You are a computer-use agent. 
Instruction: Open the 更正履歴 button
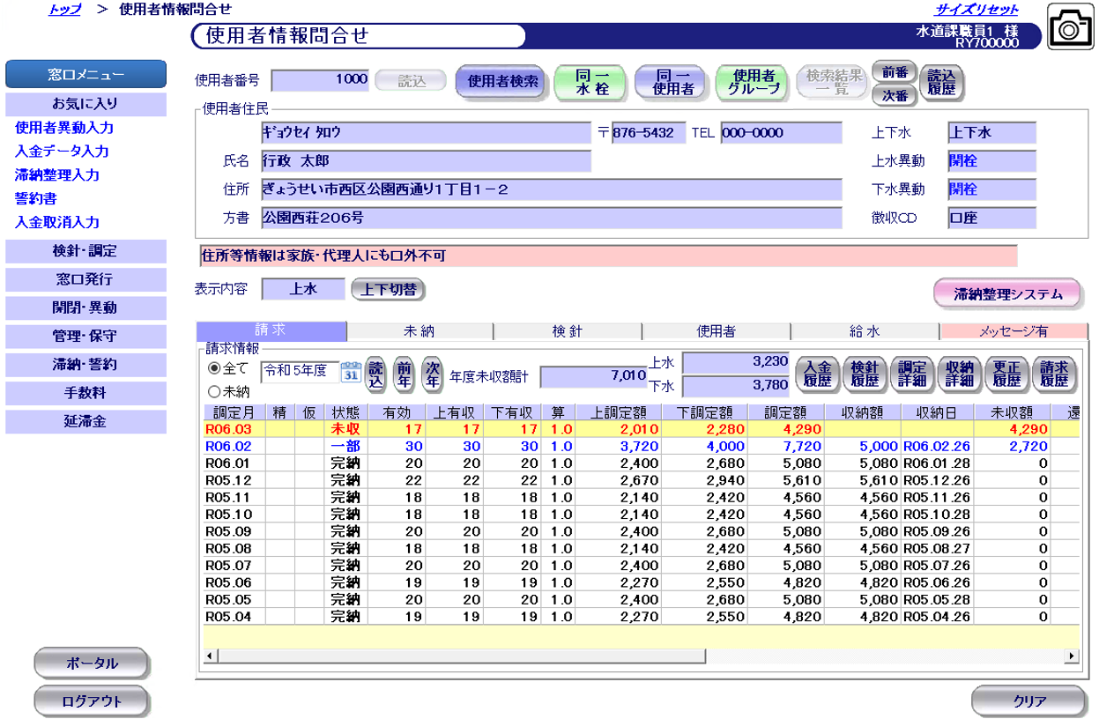(1006, 374)
